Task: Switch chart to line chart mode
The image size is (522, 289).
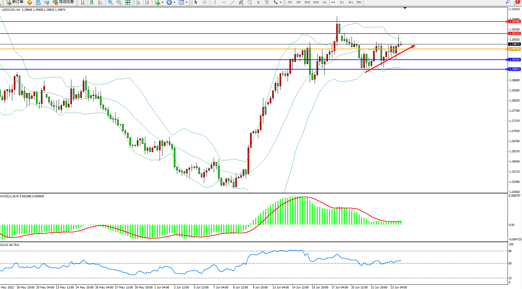Action: 100,2
